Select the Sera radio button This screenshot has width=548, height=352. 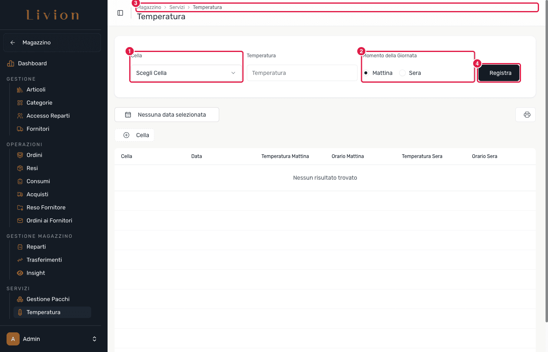[402, 73]
